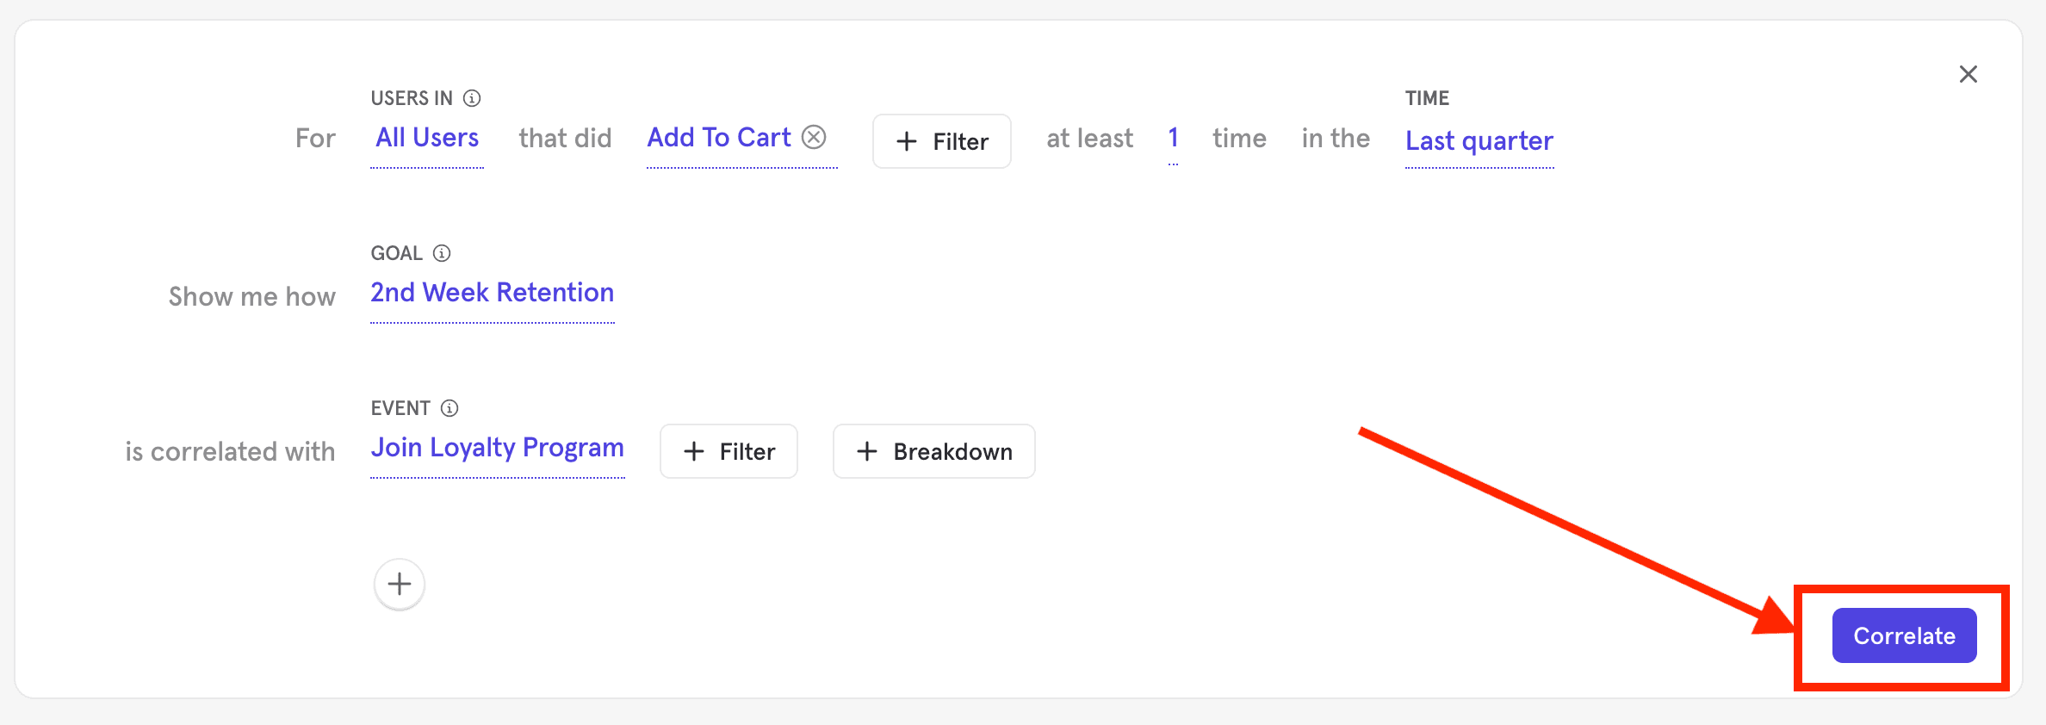Click plus icon in Add To Cart Filter button

907,141
